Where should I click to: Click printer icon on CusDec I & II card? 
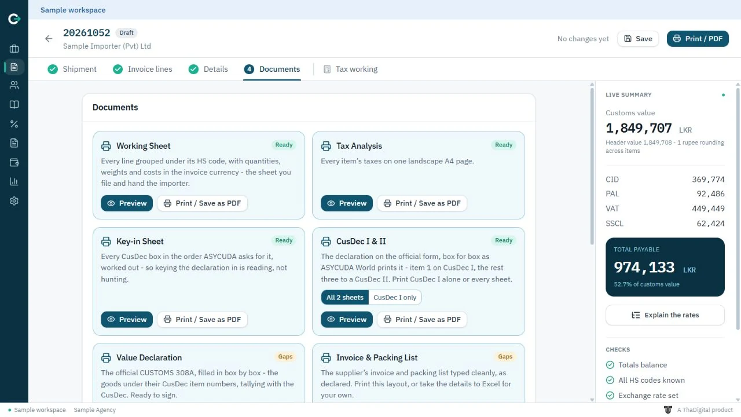(x=326, y=242)
